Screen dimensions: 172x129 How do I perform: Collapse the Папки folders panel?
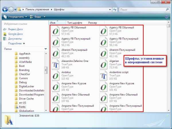click(x=46, y=49)
